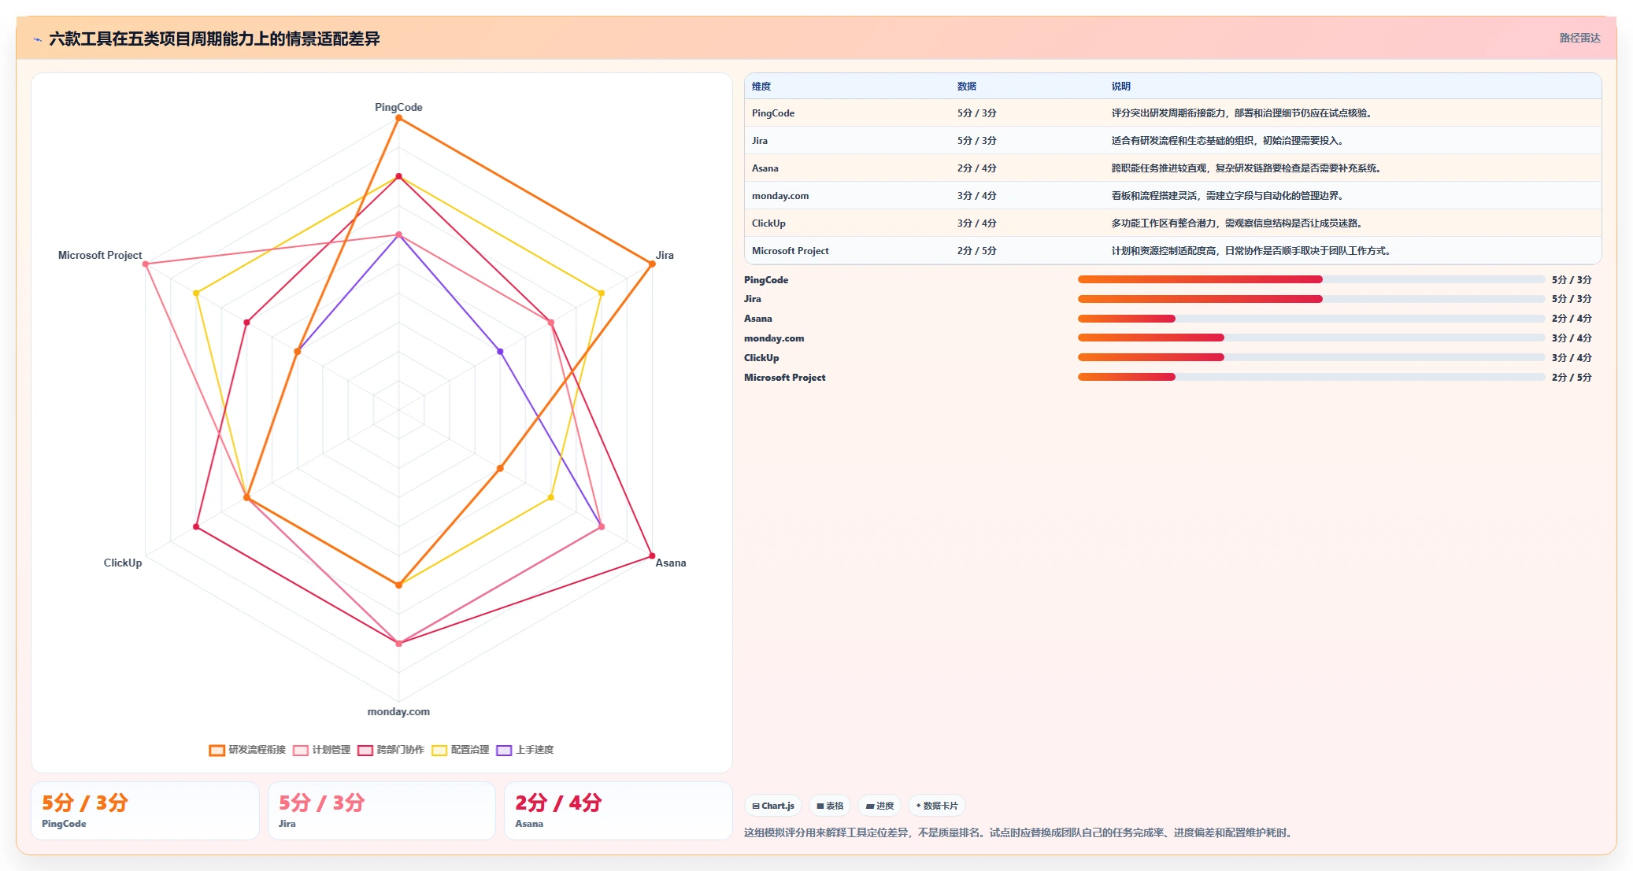The height and width of the screenshot is (871, 1633).
Task: Click PingCode description 评分突出研发周期衔接能力
Action: [x=1244, y=113]
